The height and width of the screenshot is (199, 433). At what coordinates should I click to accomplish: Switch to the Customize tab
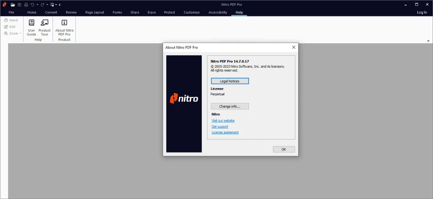tap(192, 12)
